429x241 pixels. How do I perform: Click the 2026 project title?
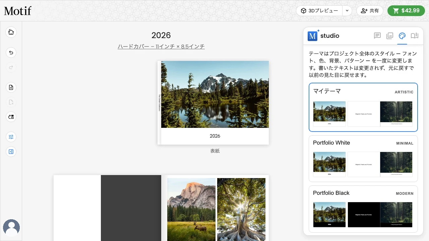coord(161,35)
